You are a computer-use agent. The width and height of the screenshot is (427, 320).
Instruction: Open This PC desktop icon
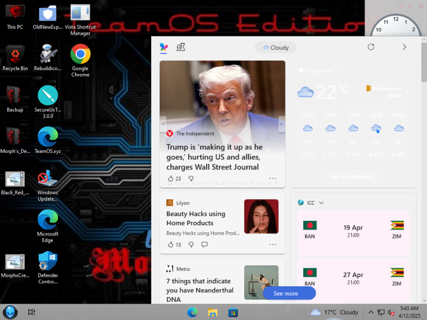(x=15, y=17)
